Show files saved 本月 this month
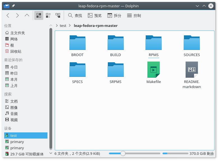This screenshot has height=161, width=219. tap(26, 79)
